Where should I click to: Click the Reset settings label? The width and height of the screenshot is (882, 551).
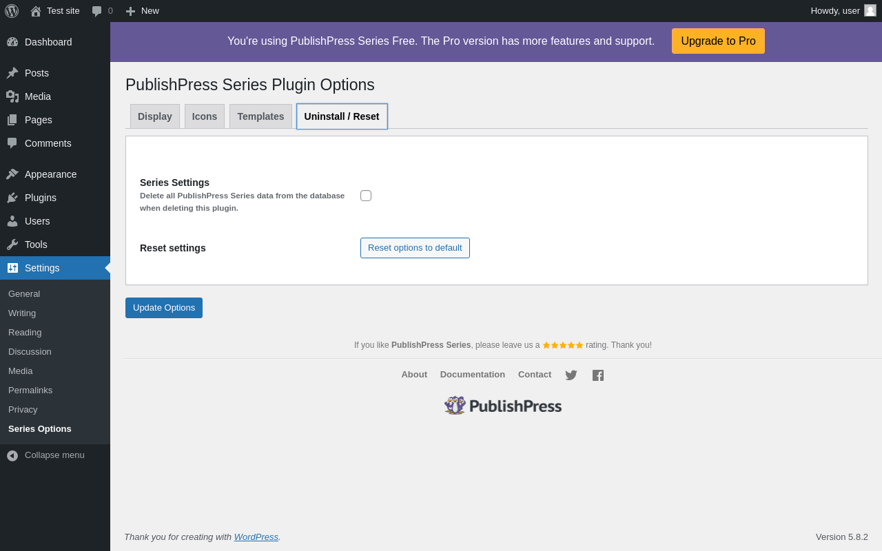173,248
